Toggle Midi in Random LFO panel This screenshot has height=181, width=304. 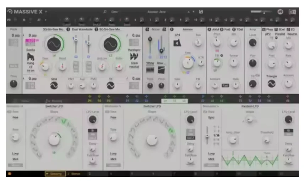coord(211,159)
